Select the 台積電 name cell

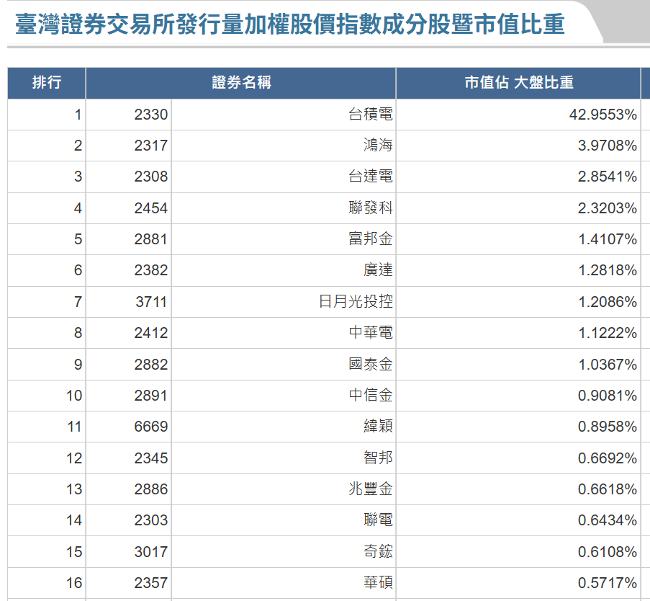point(371,115)
